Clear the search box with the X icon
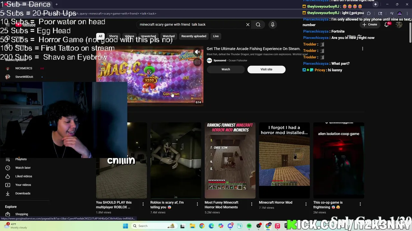 [248, 24]
